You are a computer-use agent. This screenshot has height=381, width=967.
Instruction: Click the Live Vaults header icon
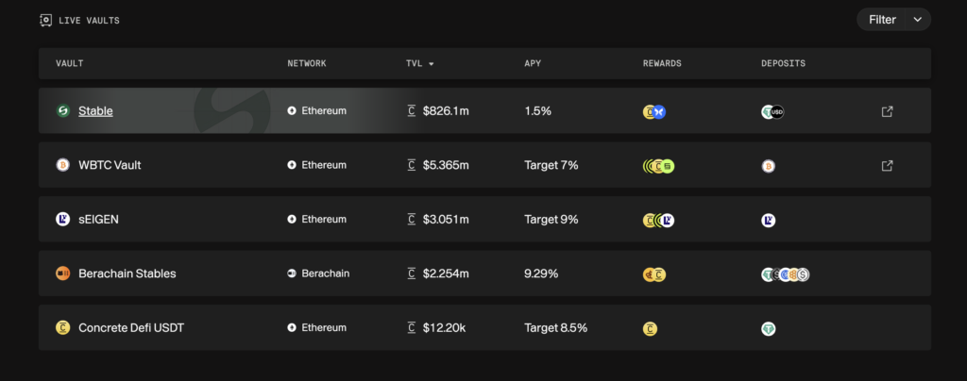[46, 20]
